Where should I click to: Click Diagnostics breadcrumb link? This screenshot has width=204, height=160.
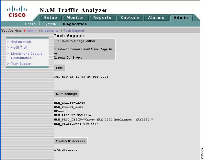(50, 31)
